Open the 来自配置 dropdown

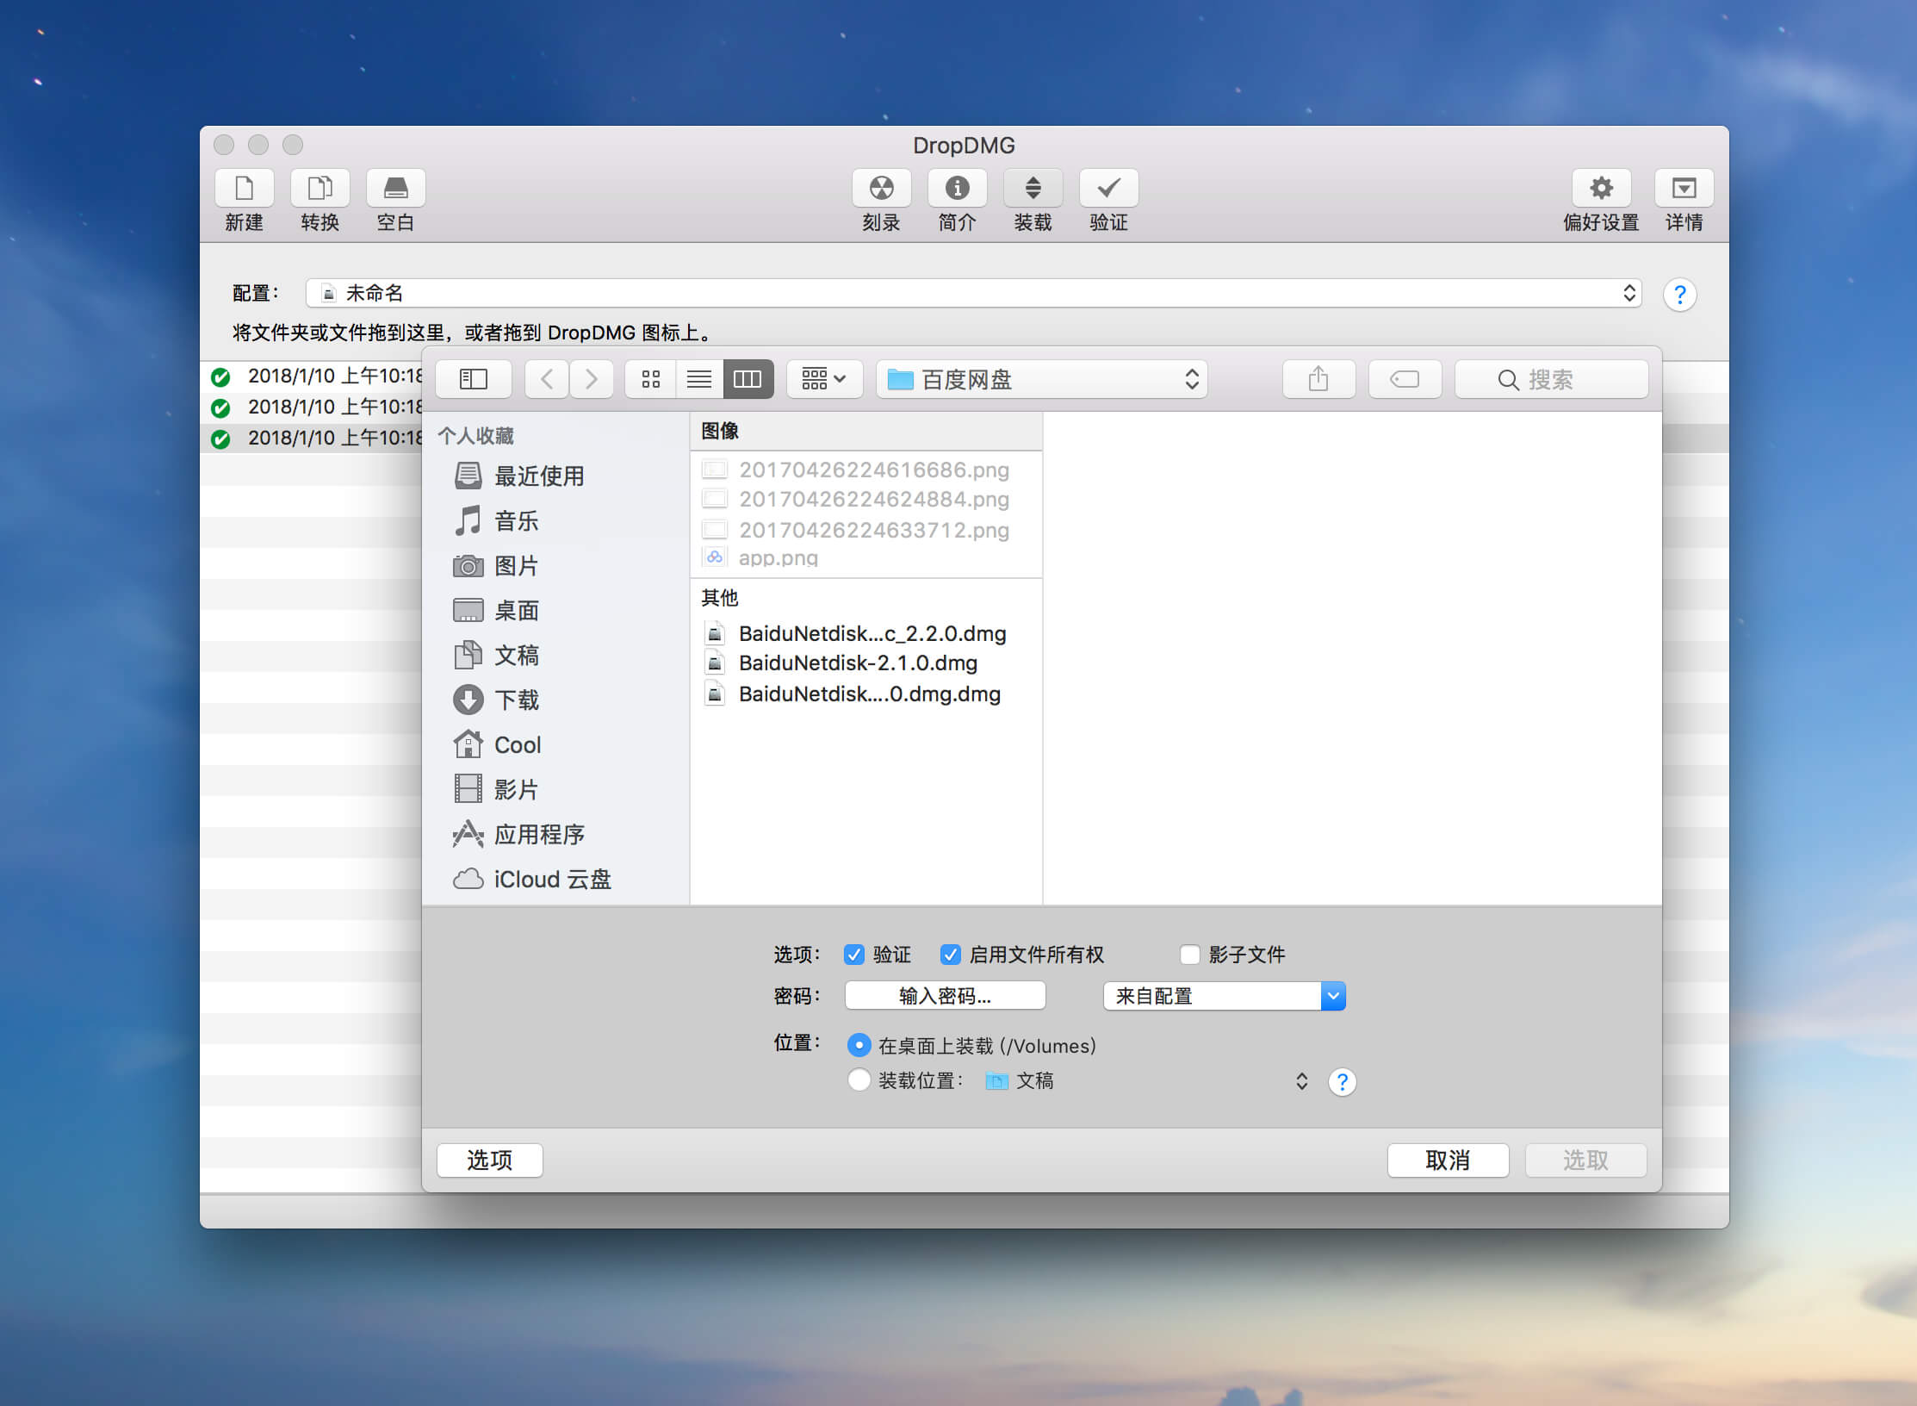tap(1224, 996)
